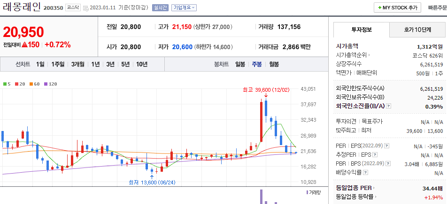Click the 하한가 14,600 text
447x204 pixels.
(x=214, y=47)
